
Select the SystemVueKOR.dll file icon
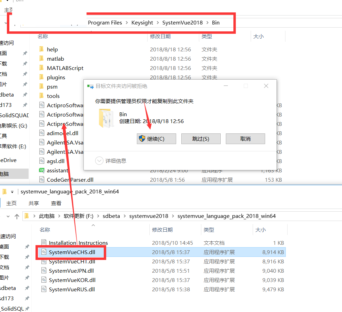click(x=44, y=280)
